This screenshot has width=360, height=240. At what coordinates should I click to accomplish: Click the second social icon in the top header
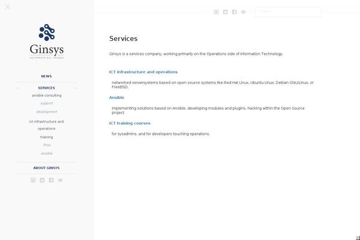tap(225, 12)
